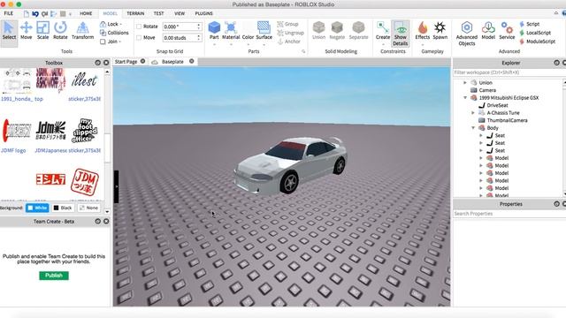Screen dimensions: 566x318
Task: Set toolbox background to Black
Action: tap(63, 208)
